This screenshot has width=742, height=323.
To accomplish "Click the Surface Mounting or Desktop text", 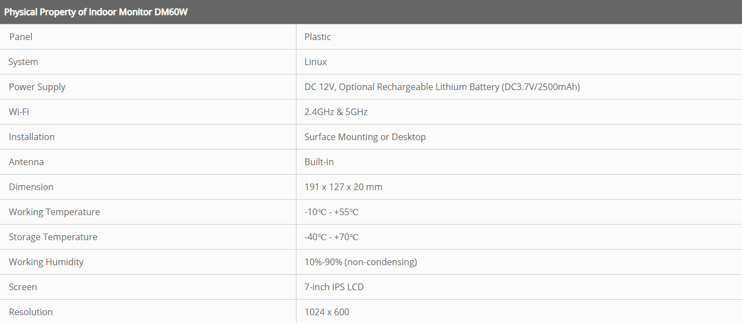I will (365, 137).
